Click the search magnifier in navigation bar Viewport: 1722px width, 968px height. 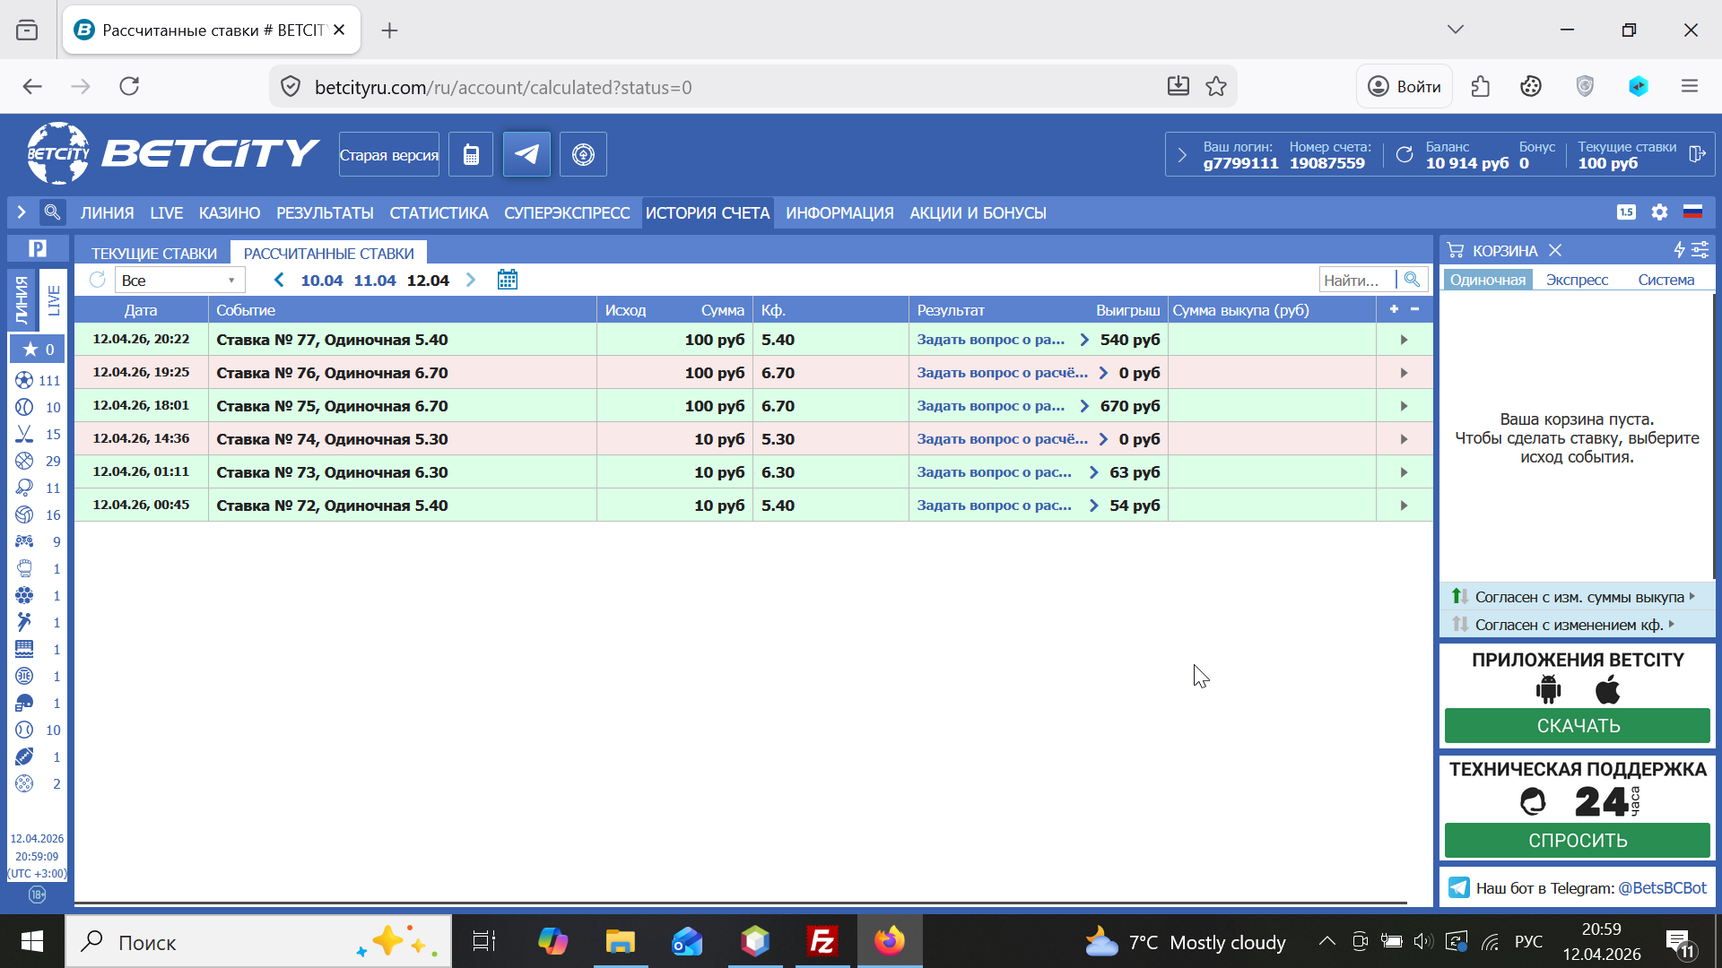(52, 212)
